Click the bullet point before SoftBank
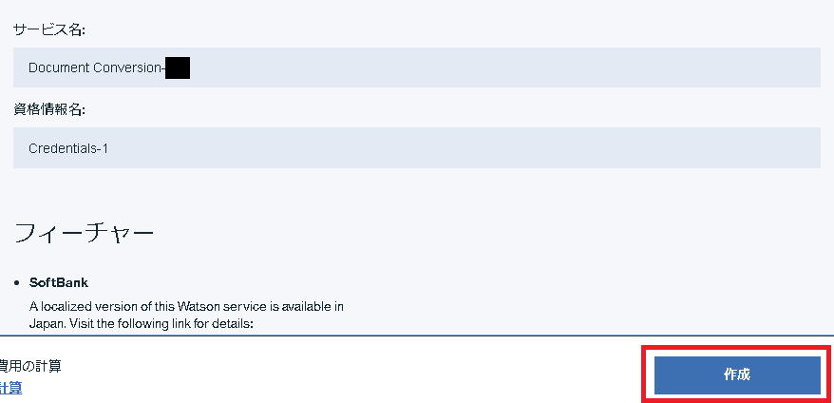Image resolution: width=834 pixels, height=403 pixels. pos(18,283)
